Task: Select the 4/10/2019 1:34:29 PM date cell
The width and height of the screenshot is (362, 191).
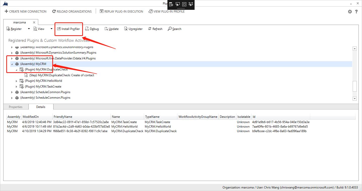Action: tap(37, 131)
